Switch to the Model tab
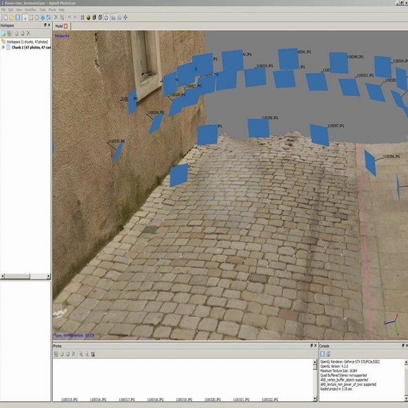The width and height of the screenshot is (408, 408). (60, 26)
